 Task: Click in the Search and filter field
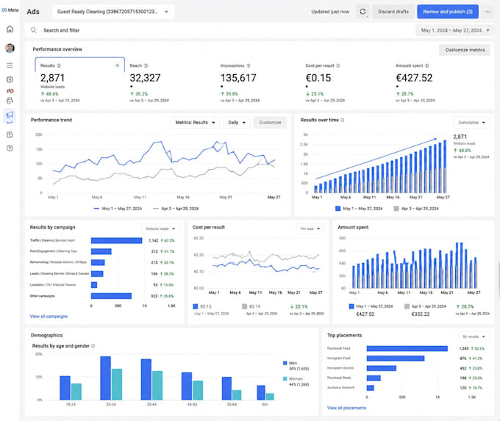220,30
